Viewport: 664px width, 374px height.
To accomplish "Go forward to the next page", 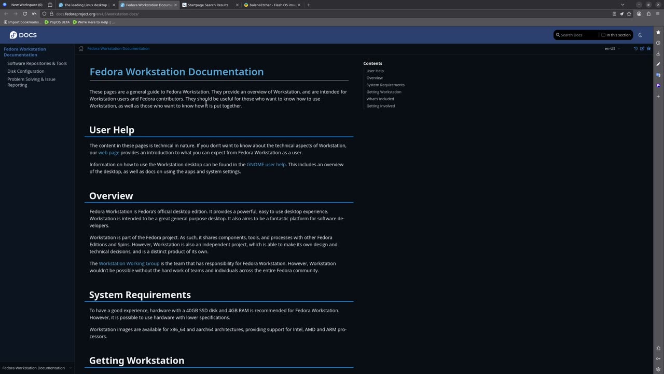I will click(15, 14).
